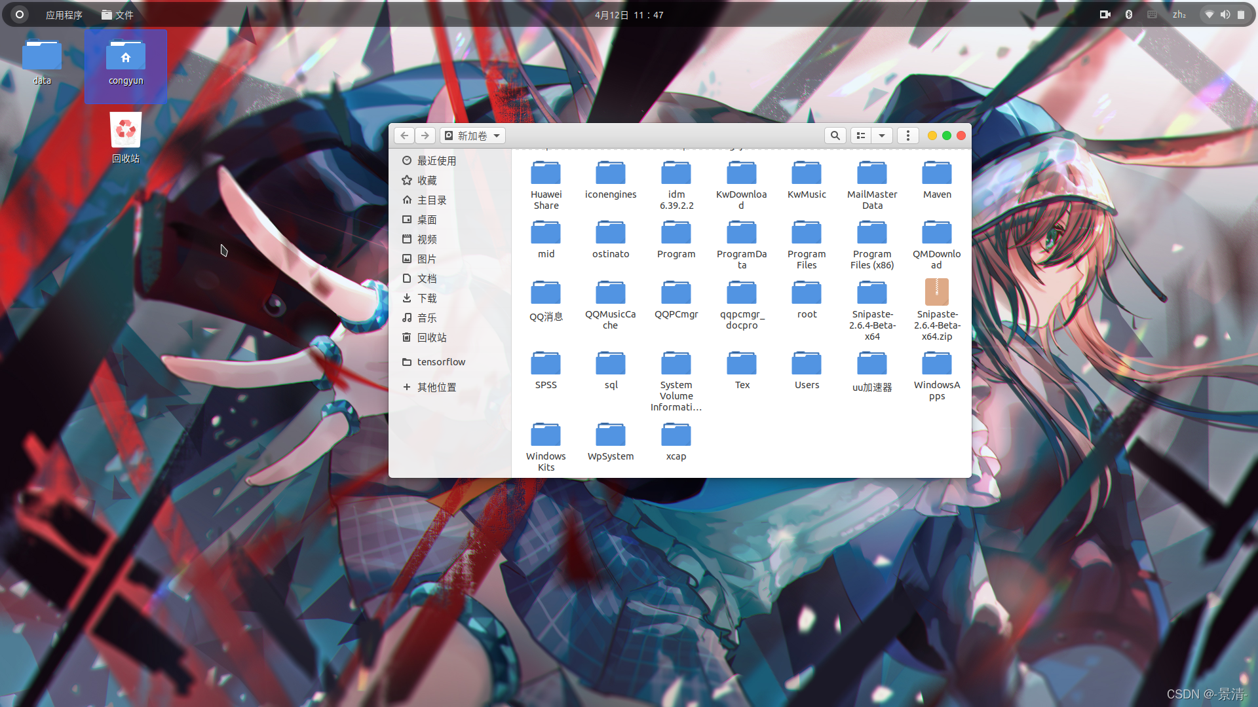The image size is (1258, 707).
Task: Go forward with the right arrow button
Action: (425, 136)
